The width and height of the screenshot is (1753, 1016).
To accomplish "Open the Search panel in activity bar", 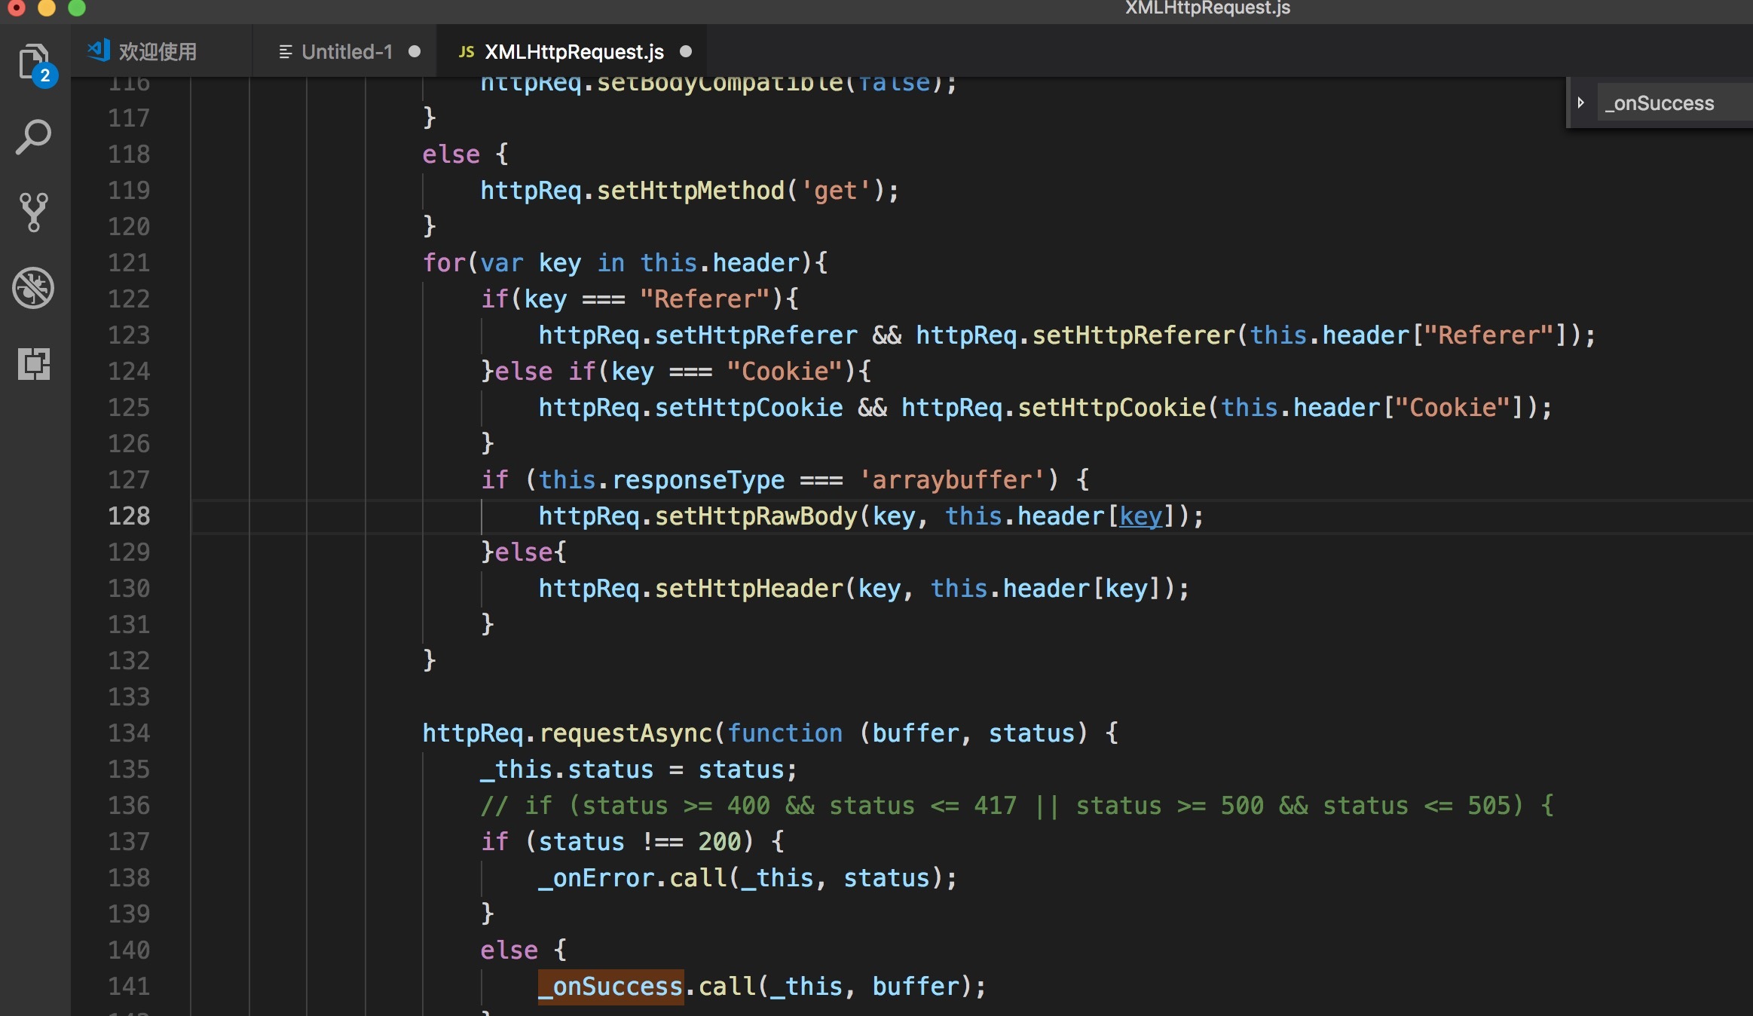I will [34, 137].
